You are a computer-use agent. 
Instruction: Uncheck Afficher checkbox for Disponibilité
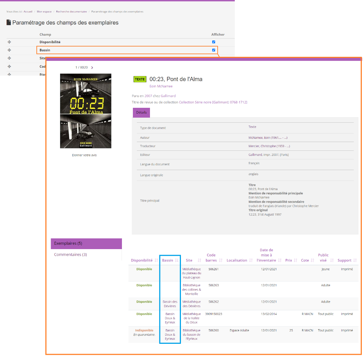coord(214,42)
